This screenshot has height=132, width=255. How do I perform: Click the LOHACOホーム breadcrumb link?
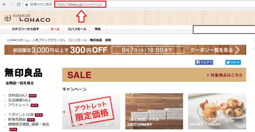tap(18, 40)
